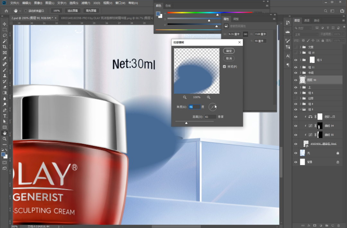Click the 适合屏幕 button

tap(73, 11)
